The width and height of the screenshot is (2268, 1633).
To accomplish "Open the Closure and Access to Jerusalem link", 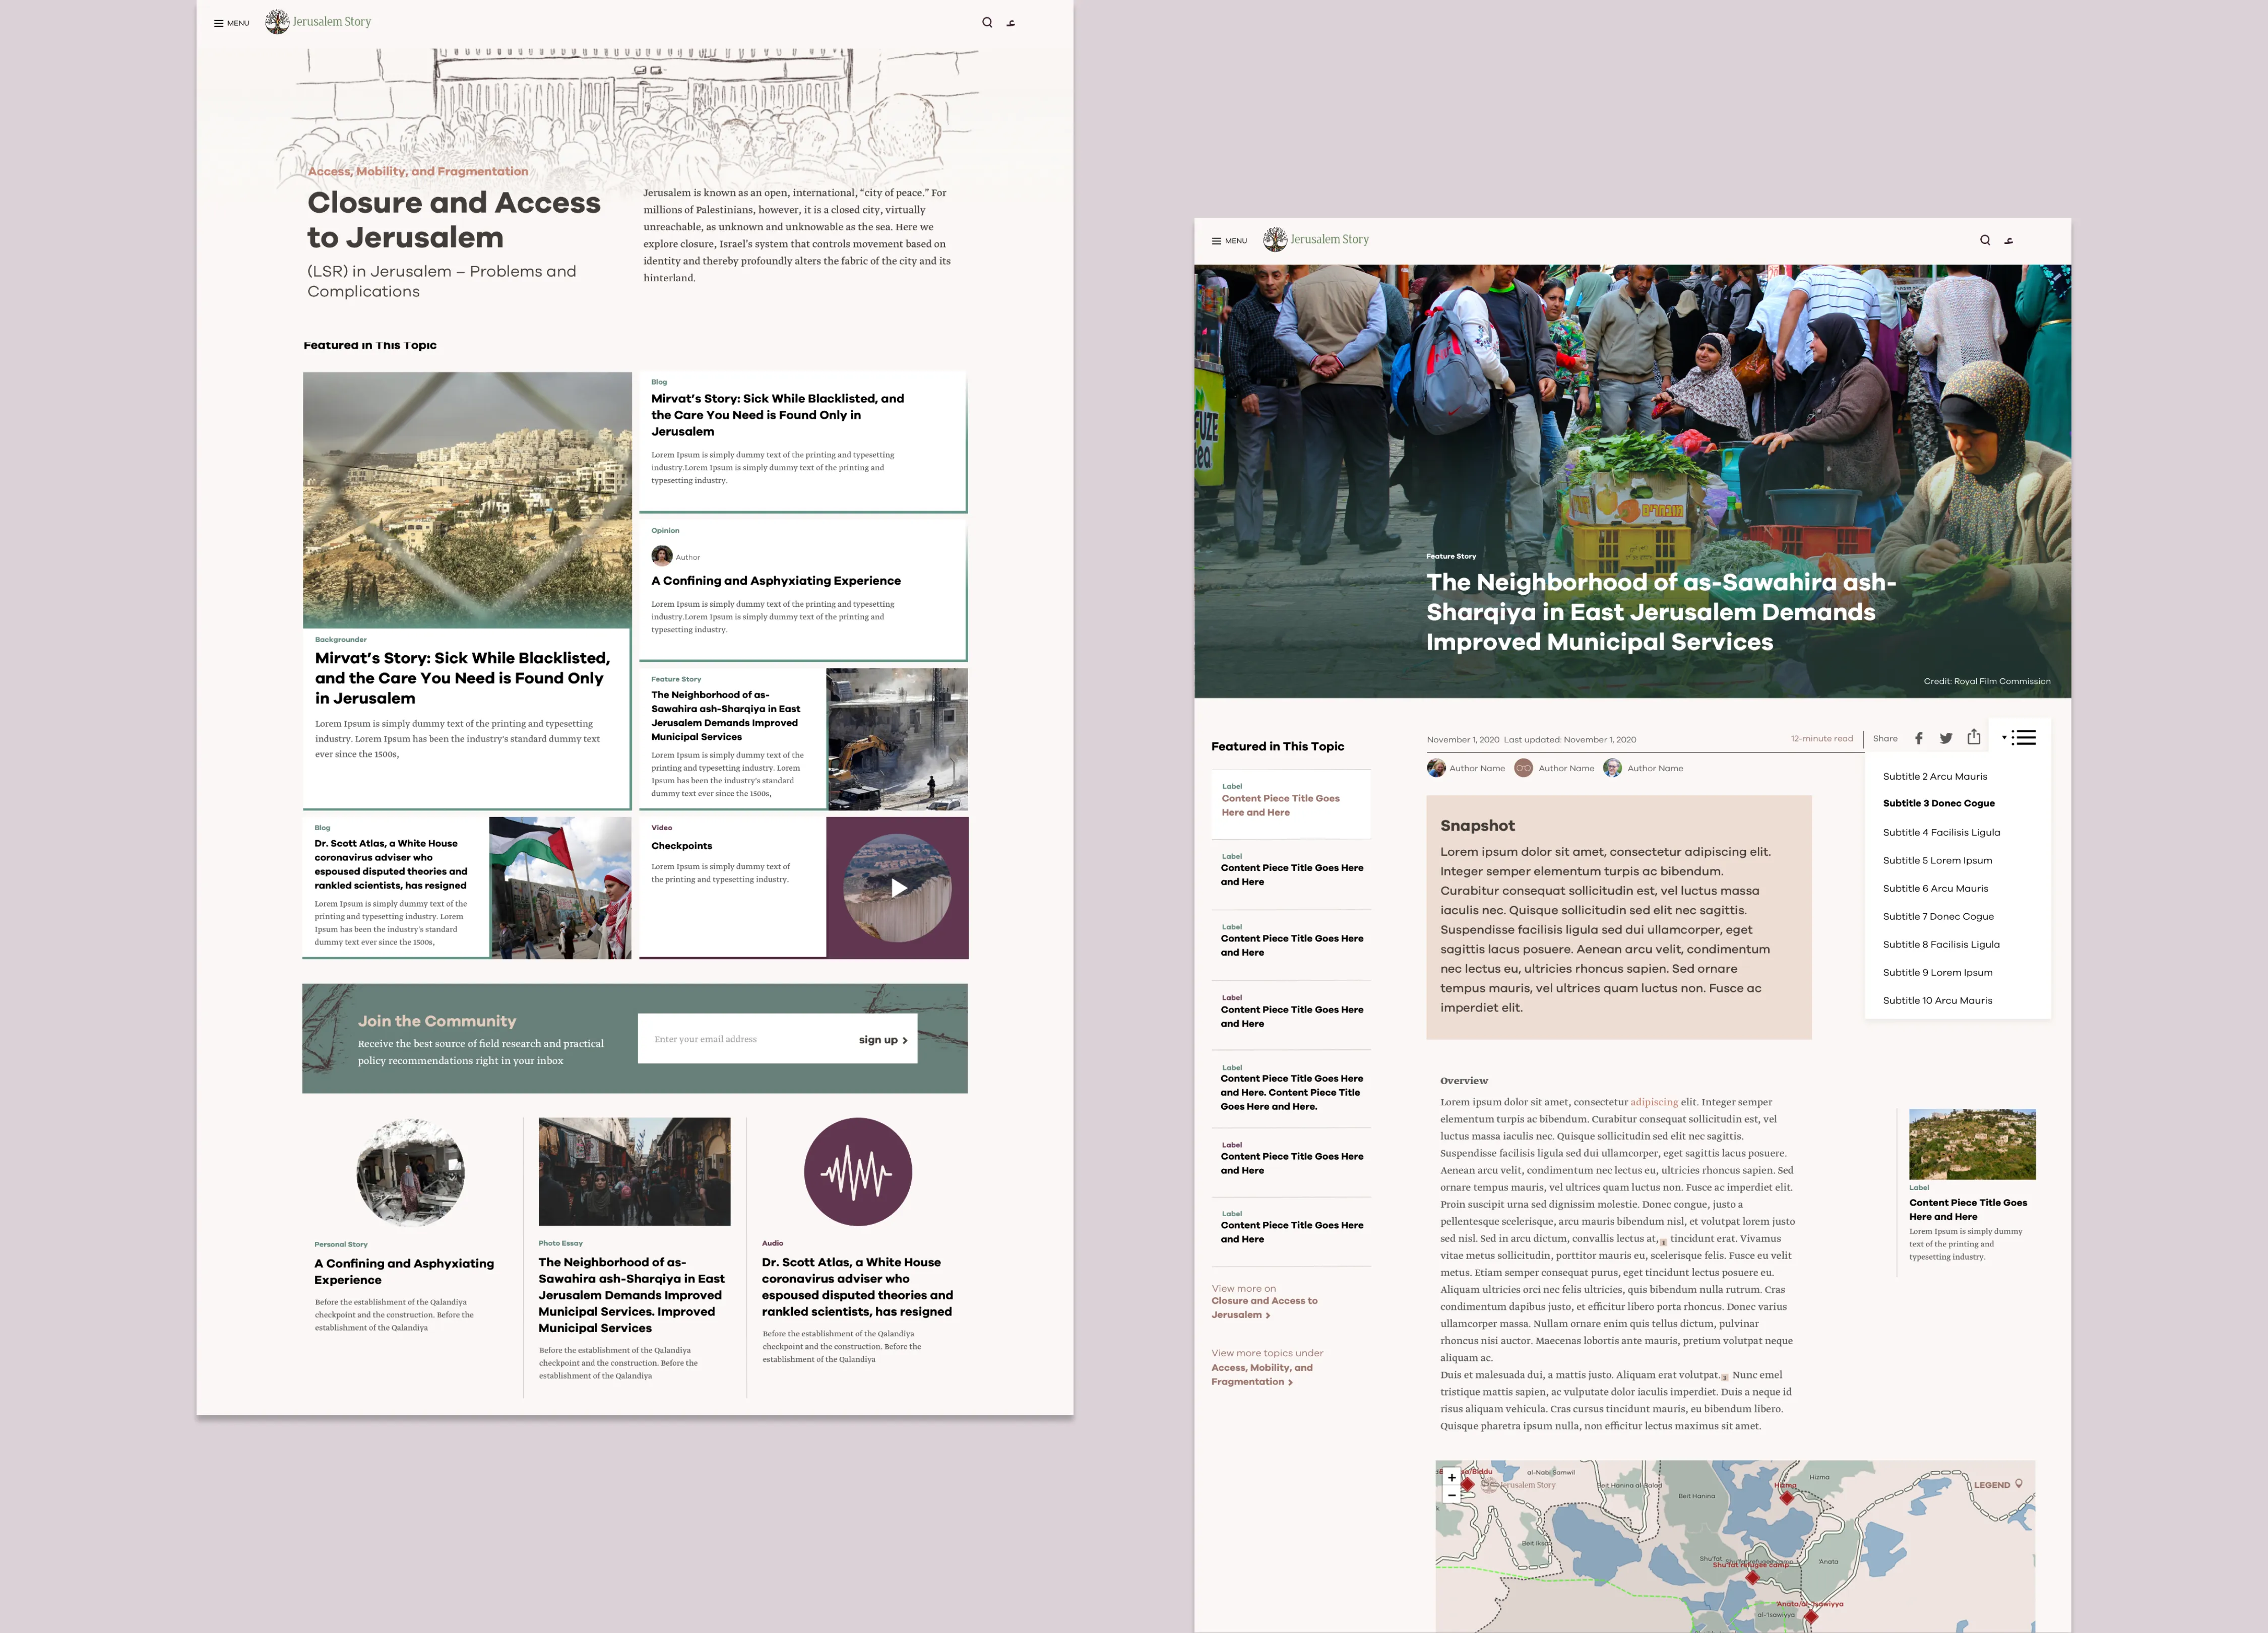I will pyautogui.click(x=1264, y=1307).
